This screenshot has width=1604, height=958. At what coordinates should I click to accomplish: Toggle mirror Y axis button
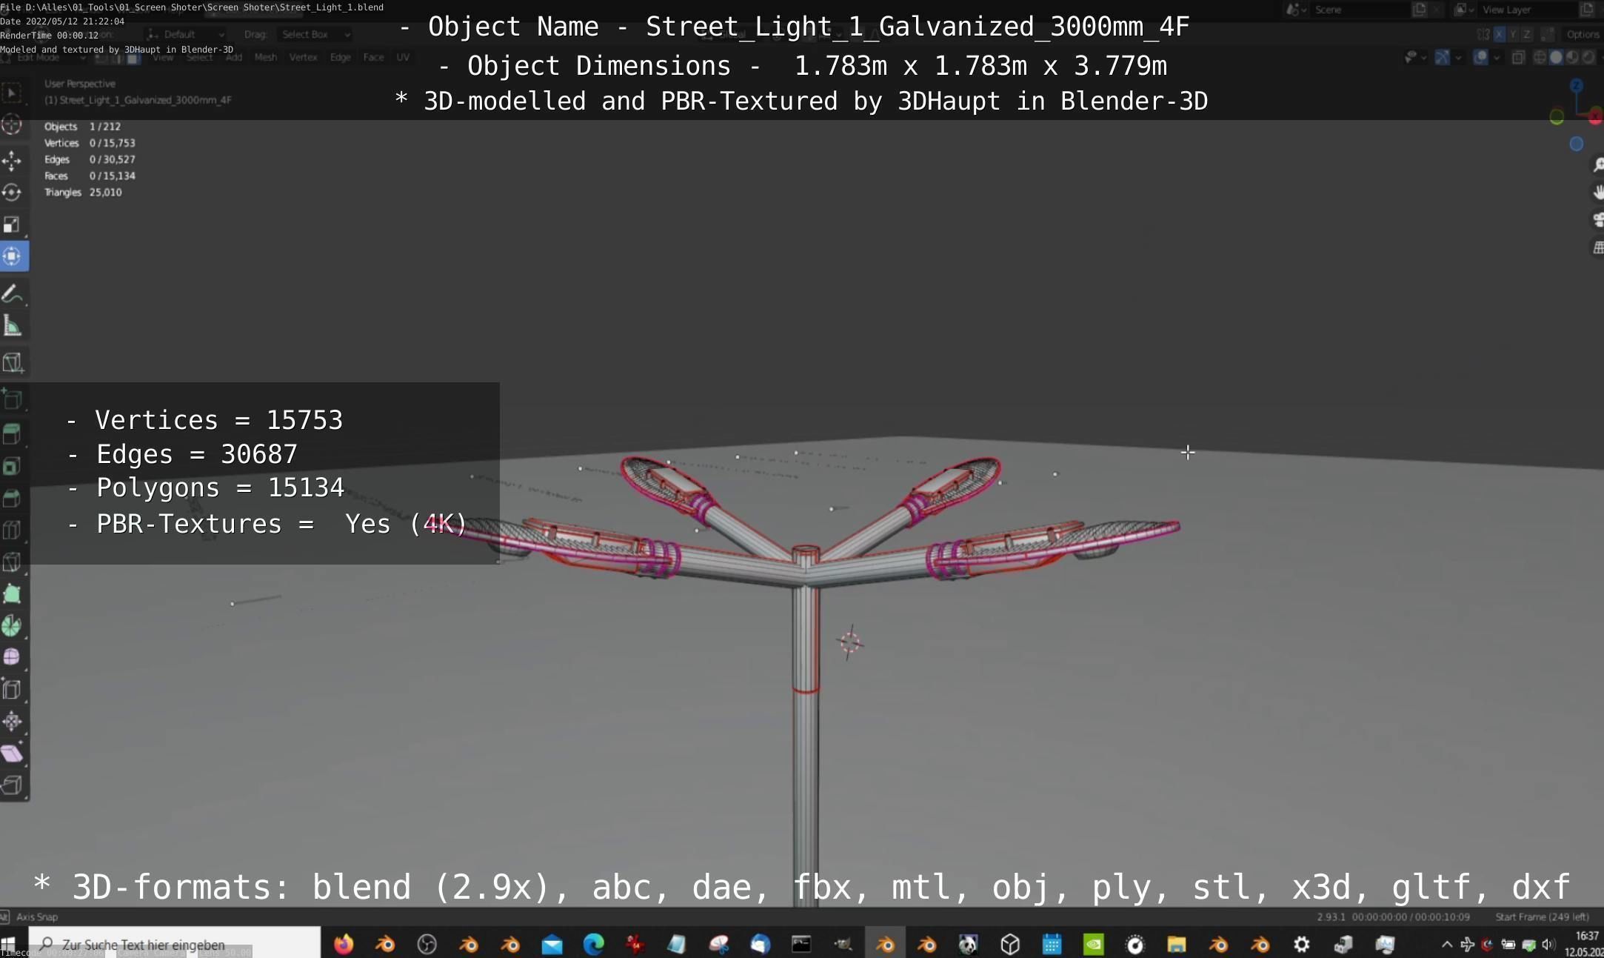[x=1512, y=35]
